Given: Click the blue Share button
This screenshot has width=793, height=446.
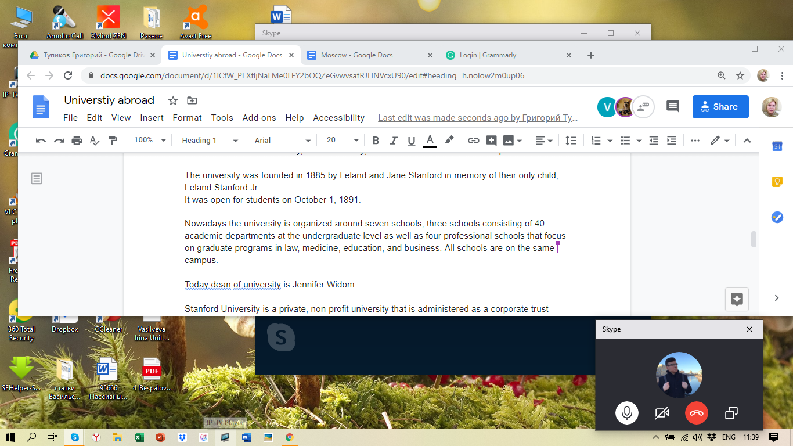Looking at the screenshot, I should (720, 107).
